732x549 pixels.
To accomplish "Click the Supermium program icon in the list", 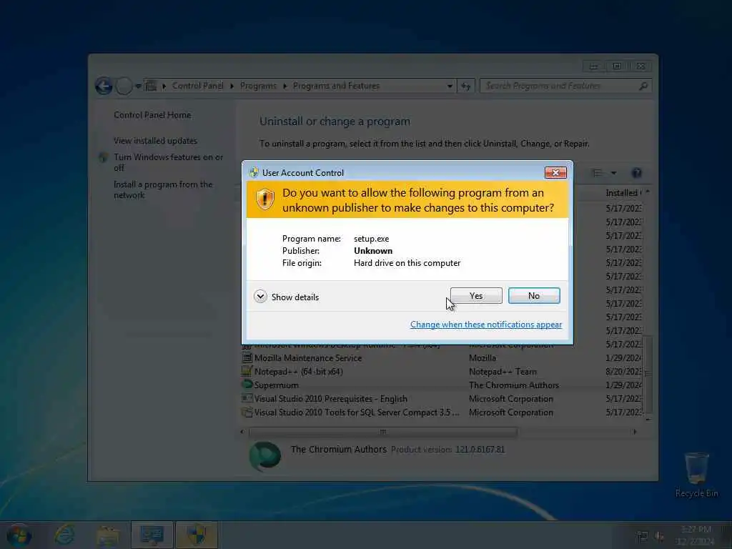I will [247, 385].
